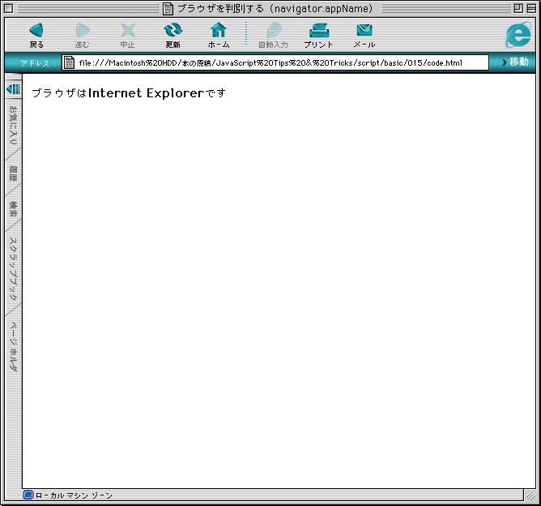Open the home page via ホーム
The image size is (541, 506).
tap(219, 35)
